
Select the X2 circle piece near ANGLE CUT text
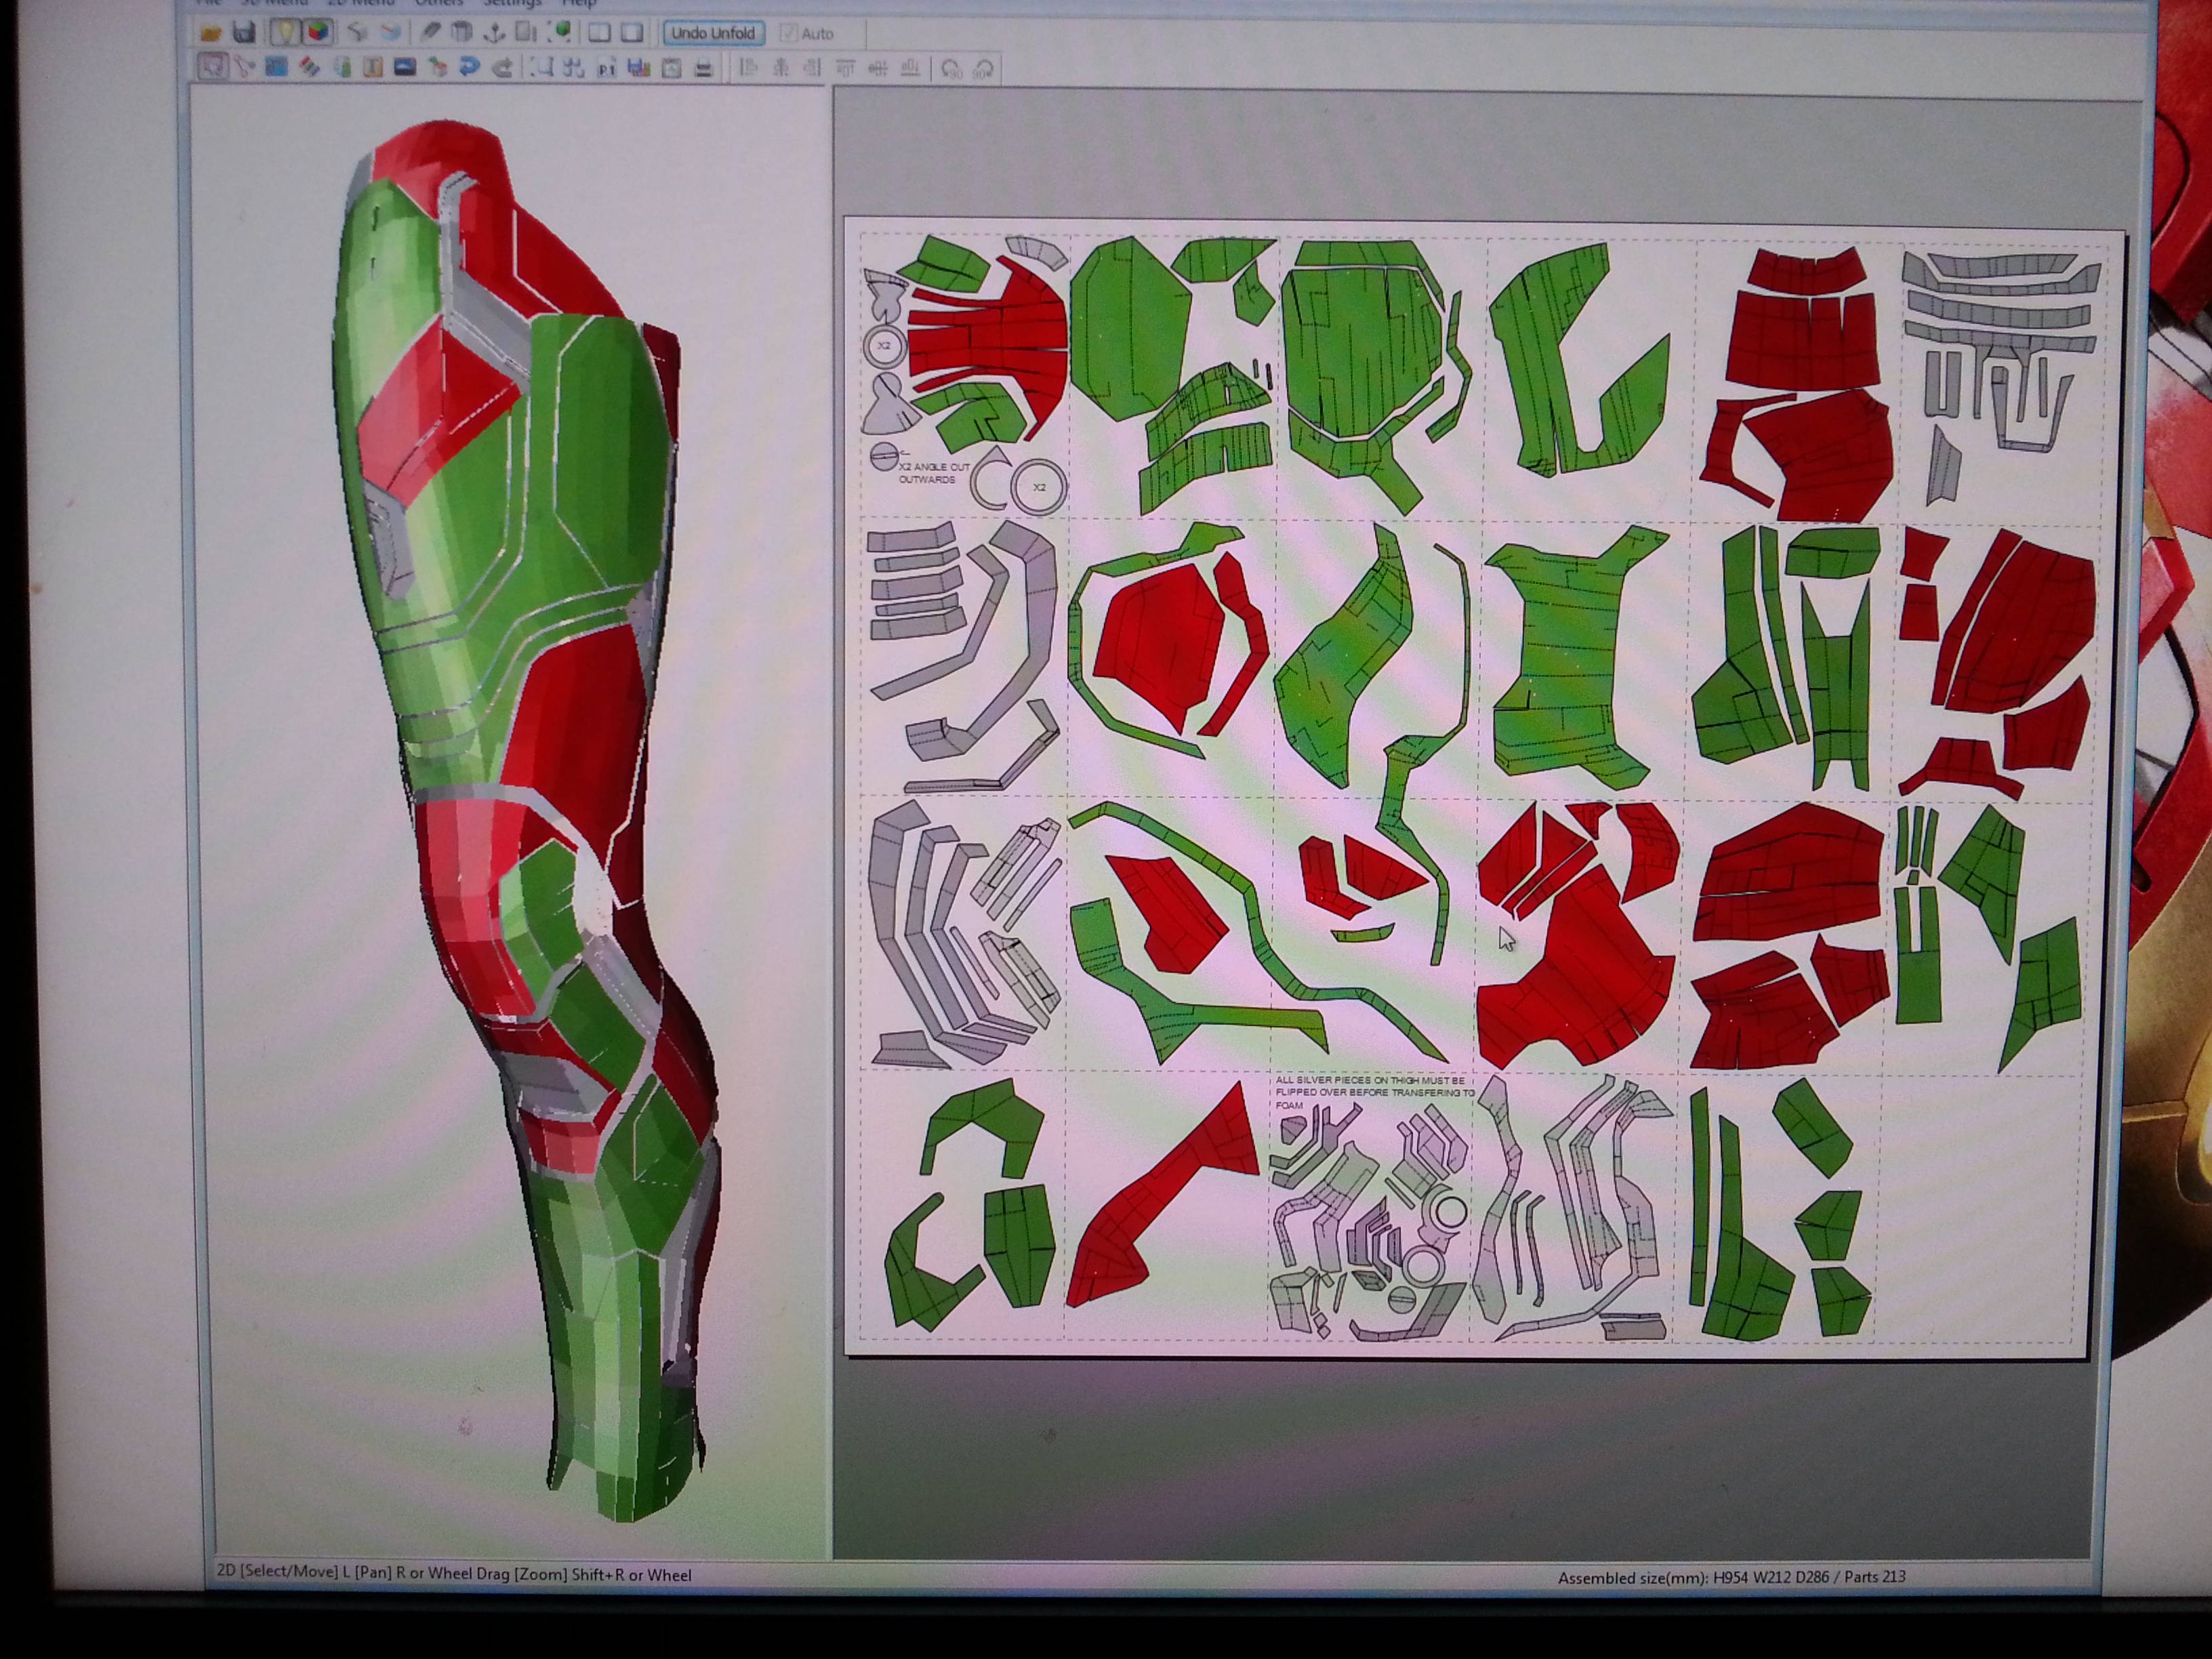coord(1038,487)
